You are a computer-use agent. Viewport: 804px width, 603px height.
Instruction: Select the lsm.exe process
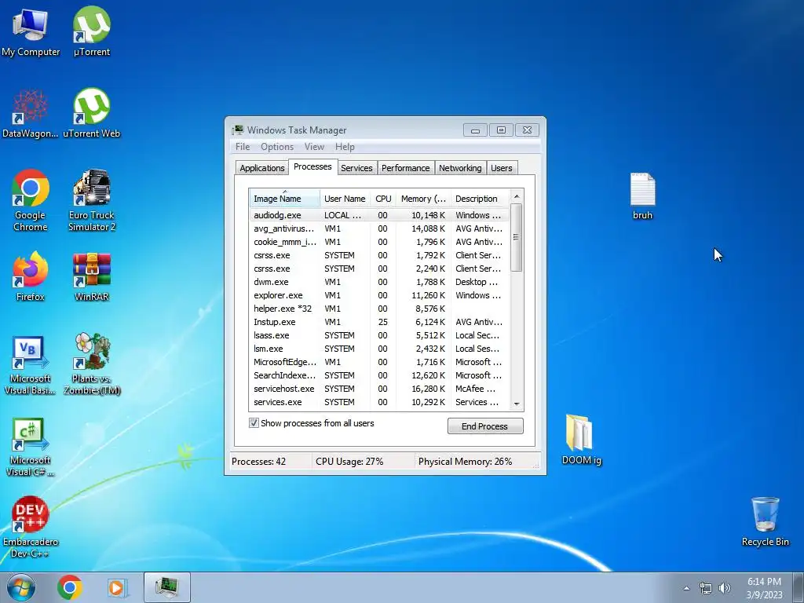(379, 349)
